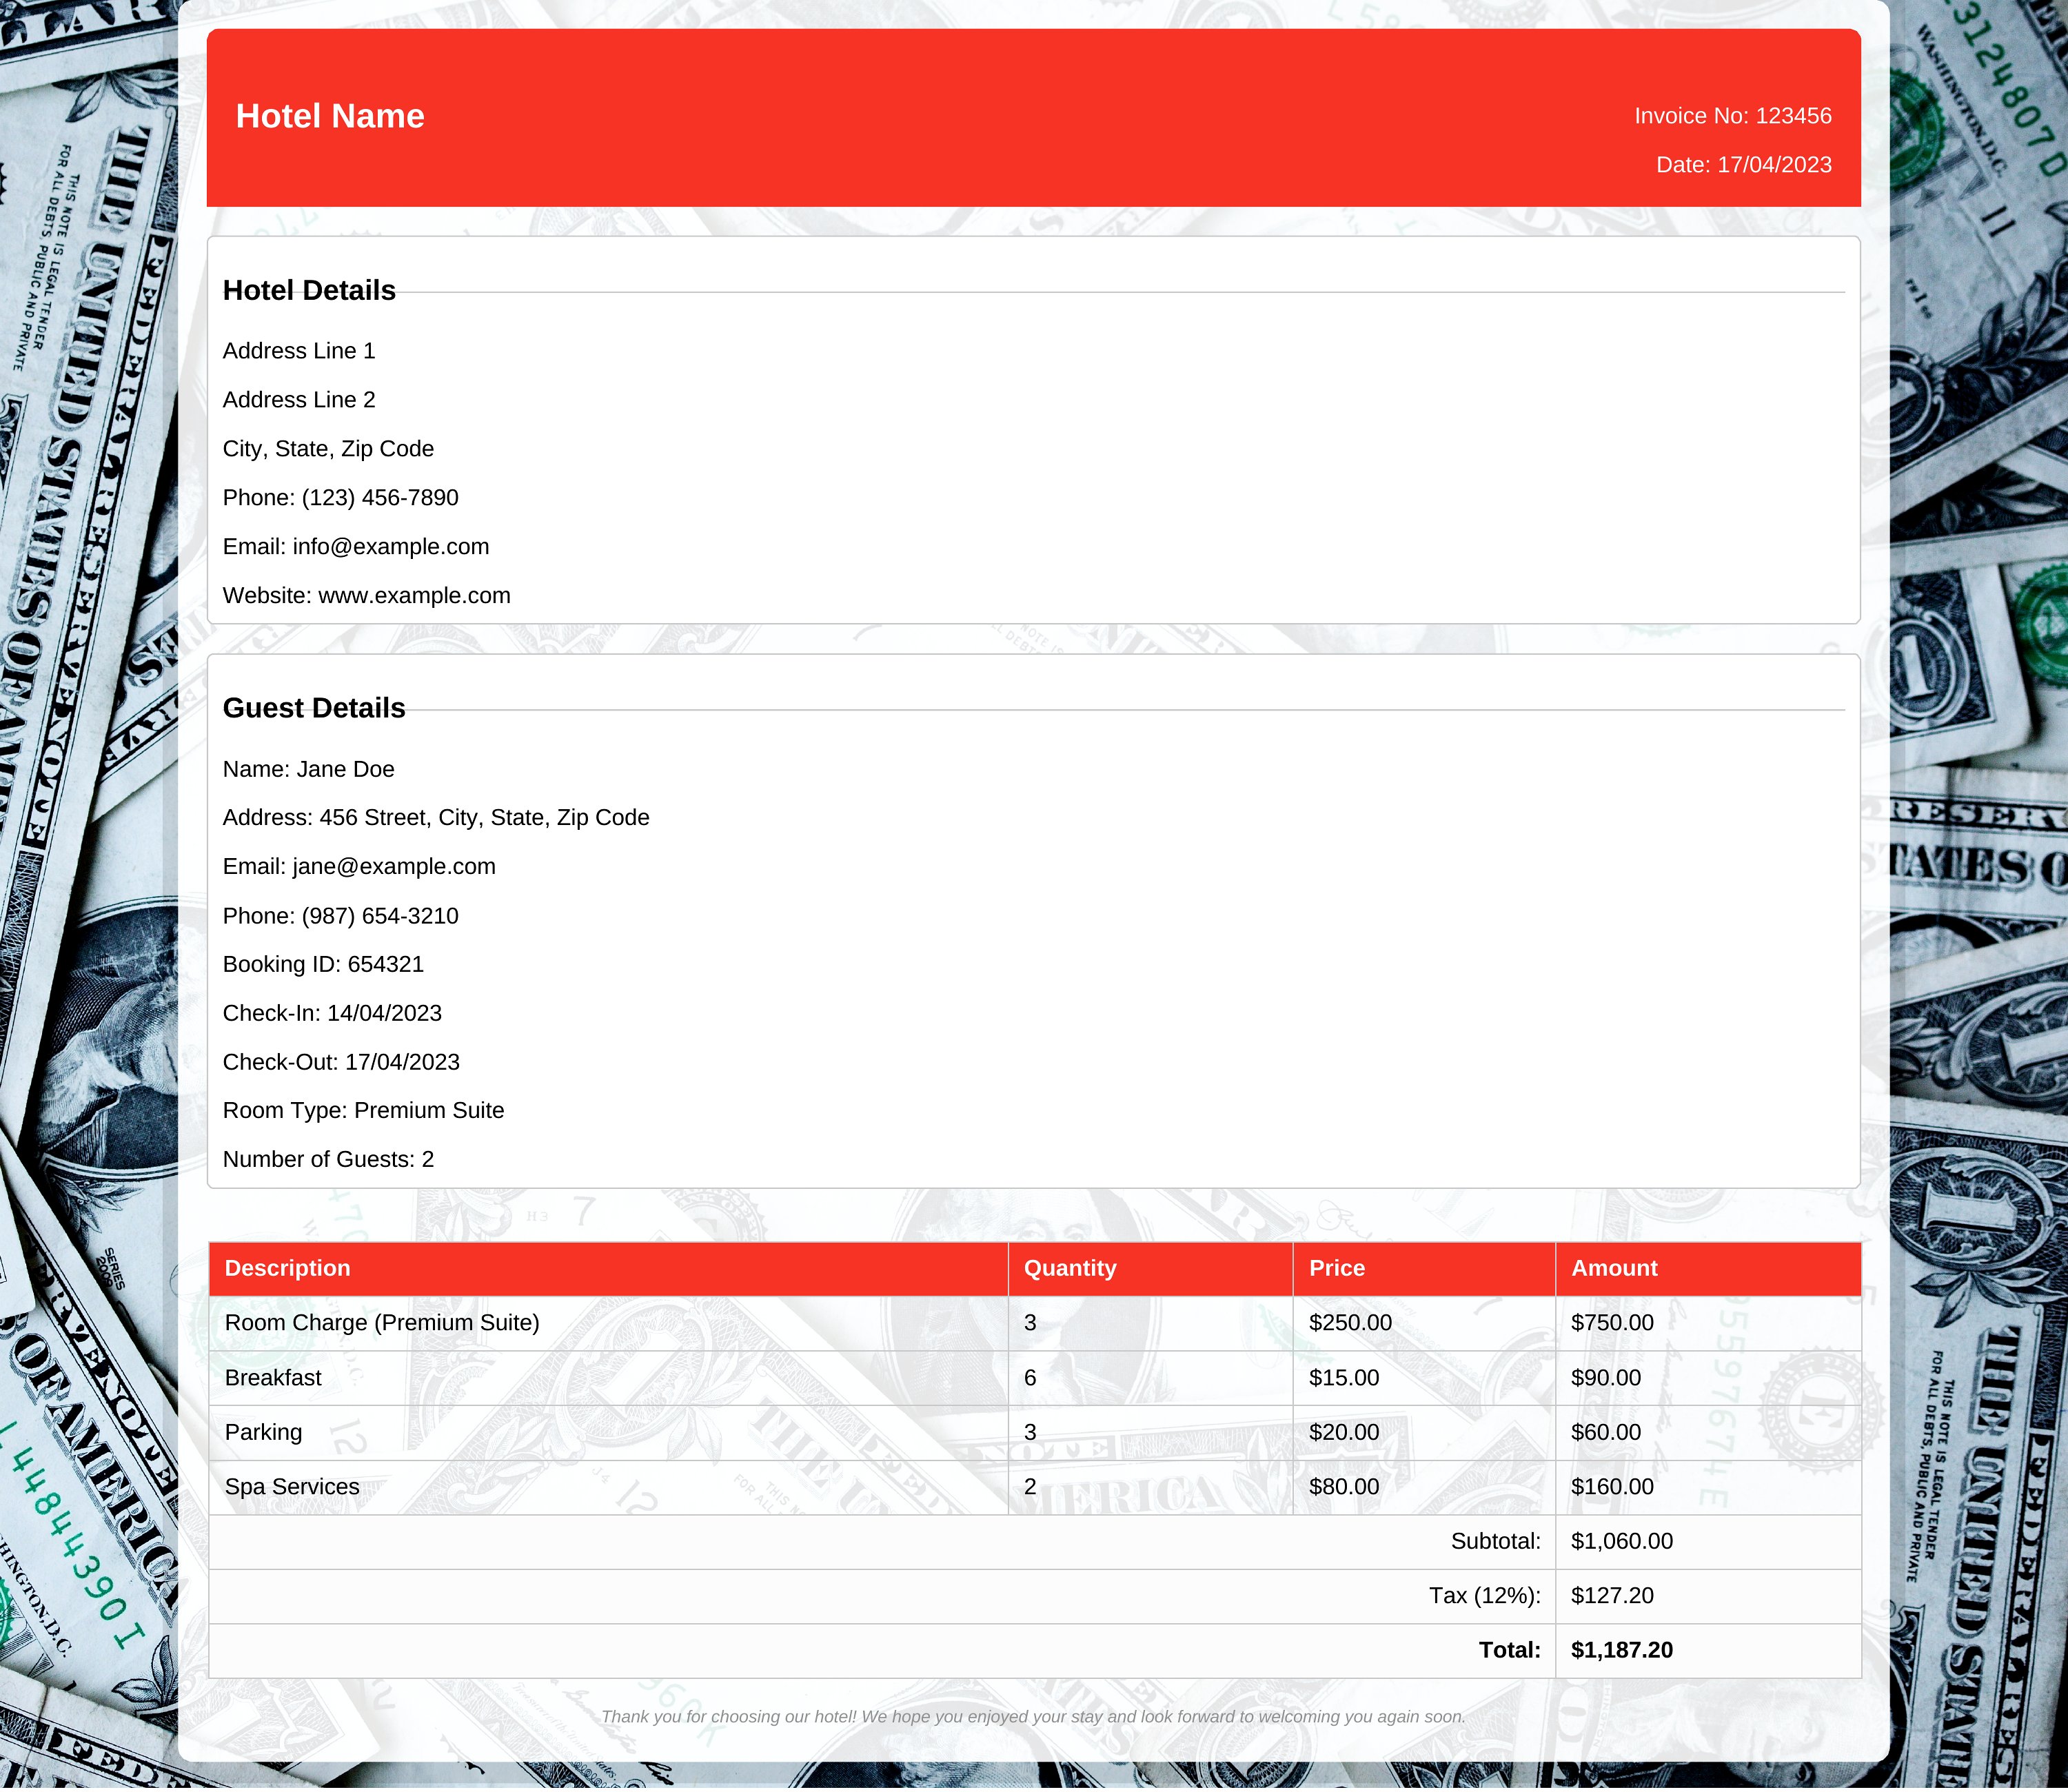The width and height of the screenshot is (2068, 1792).
Task: Click the Spa Services description cell
Action: pyautogui.click(x=608, y=1488)
